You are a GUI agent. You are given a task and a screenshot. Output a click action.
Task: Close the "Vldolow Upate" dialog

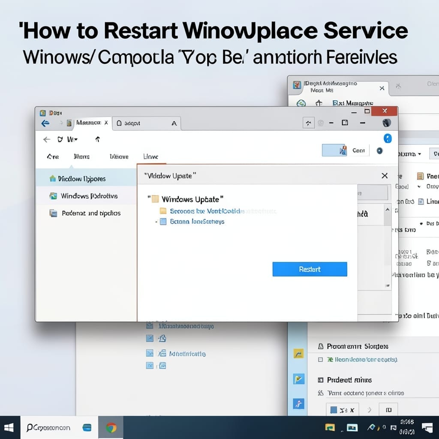[x=385, y=175]
